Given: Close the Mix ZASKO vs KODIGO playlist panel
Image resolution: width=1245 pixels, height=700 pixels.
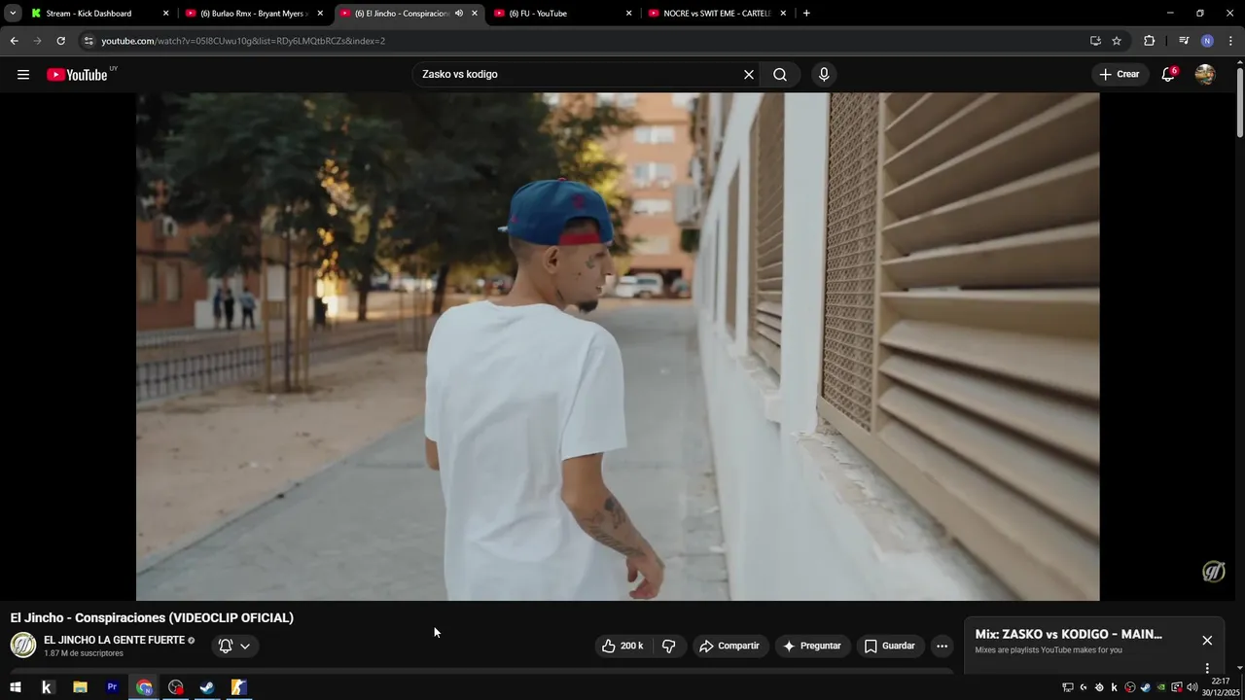Looking at the screenshot, I should click(1207, 640).
